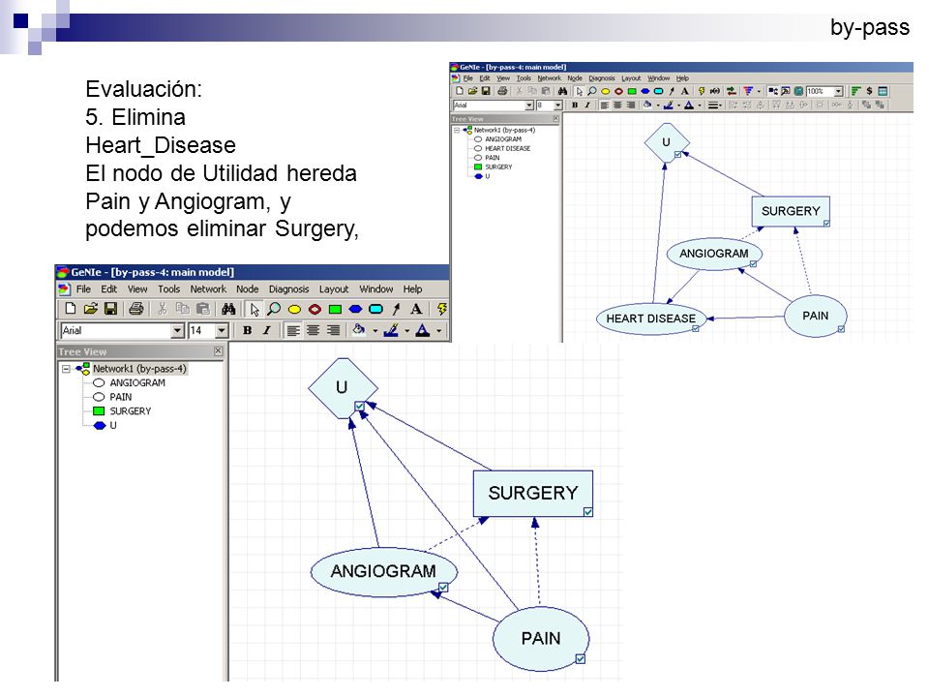
Task: Align text right in large GeNIe window
Action: pos(333,331)
